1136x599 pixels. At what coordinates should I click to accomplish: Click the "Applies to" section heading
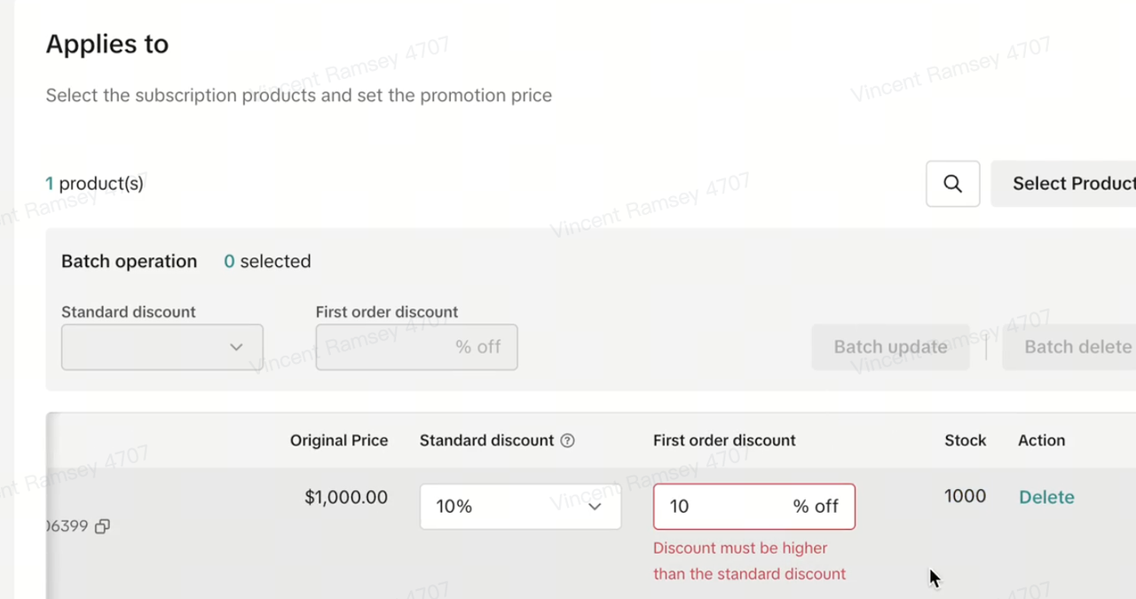click(107, 44)
